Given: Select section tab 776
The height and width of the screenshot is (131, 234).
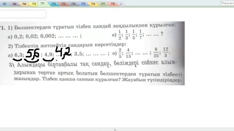Looking at the screenshot, I should [93, 4].
